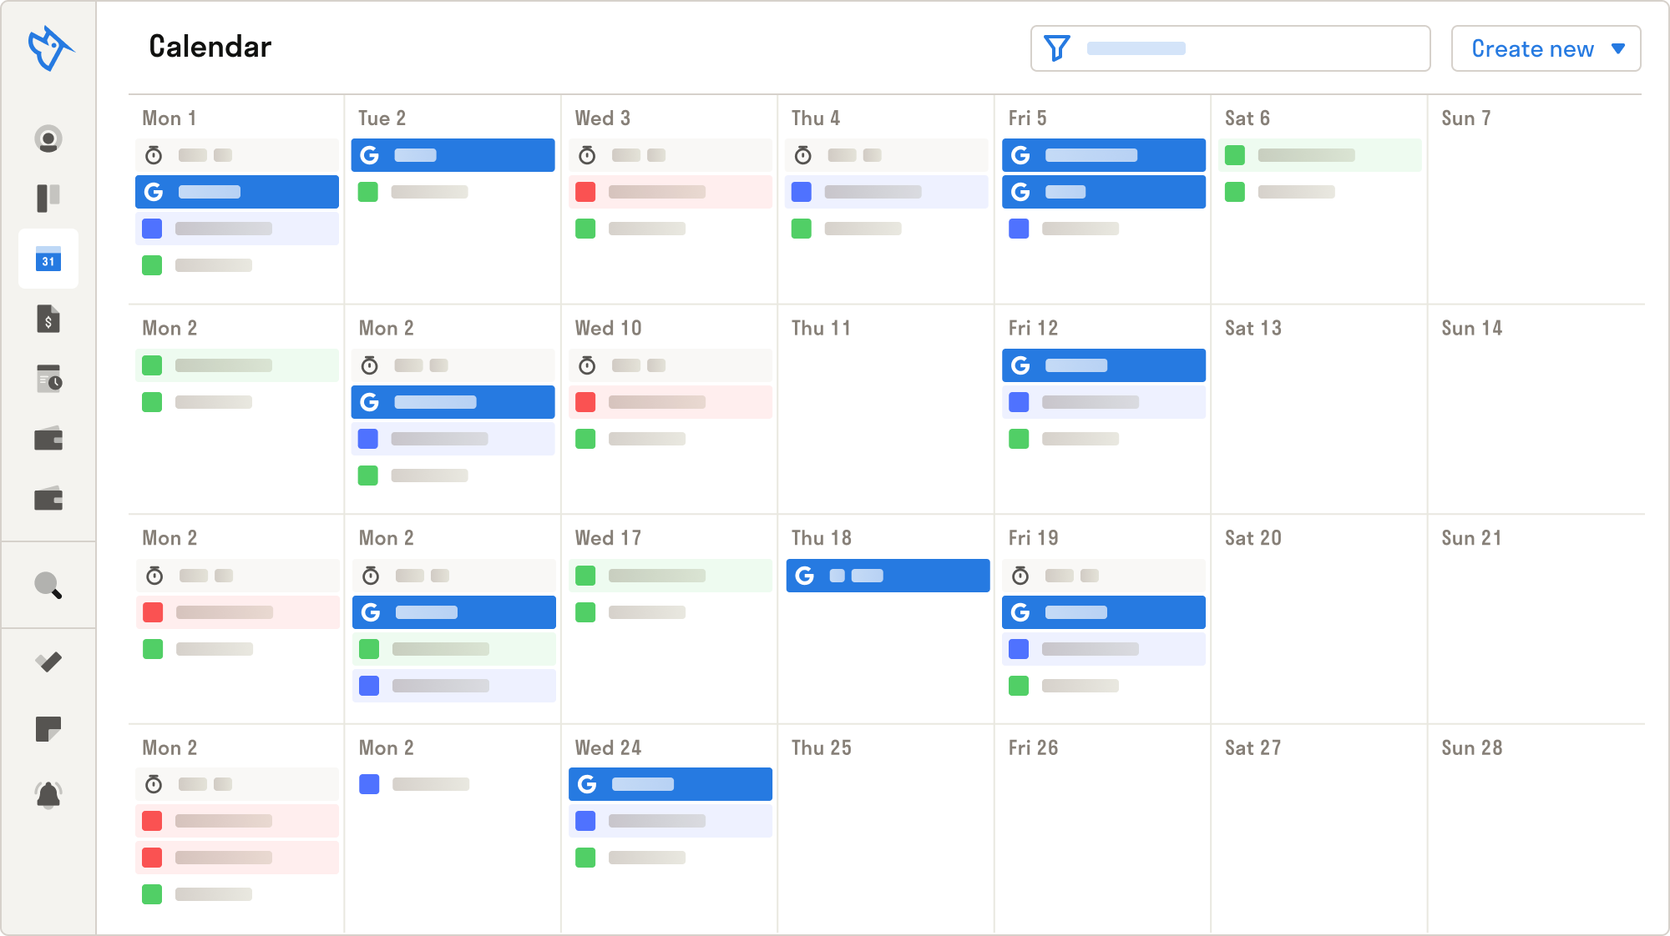1670x936 pixels.
Task: Click the red square item on Wed 3
Action: pos(671,192)
